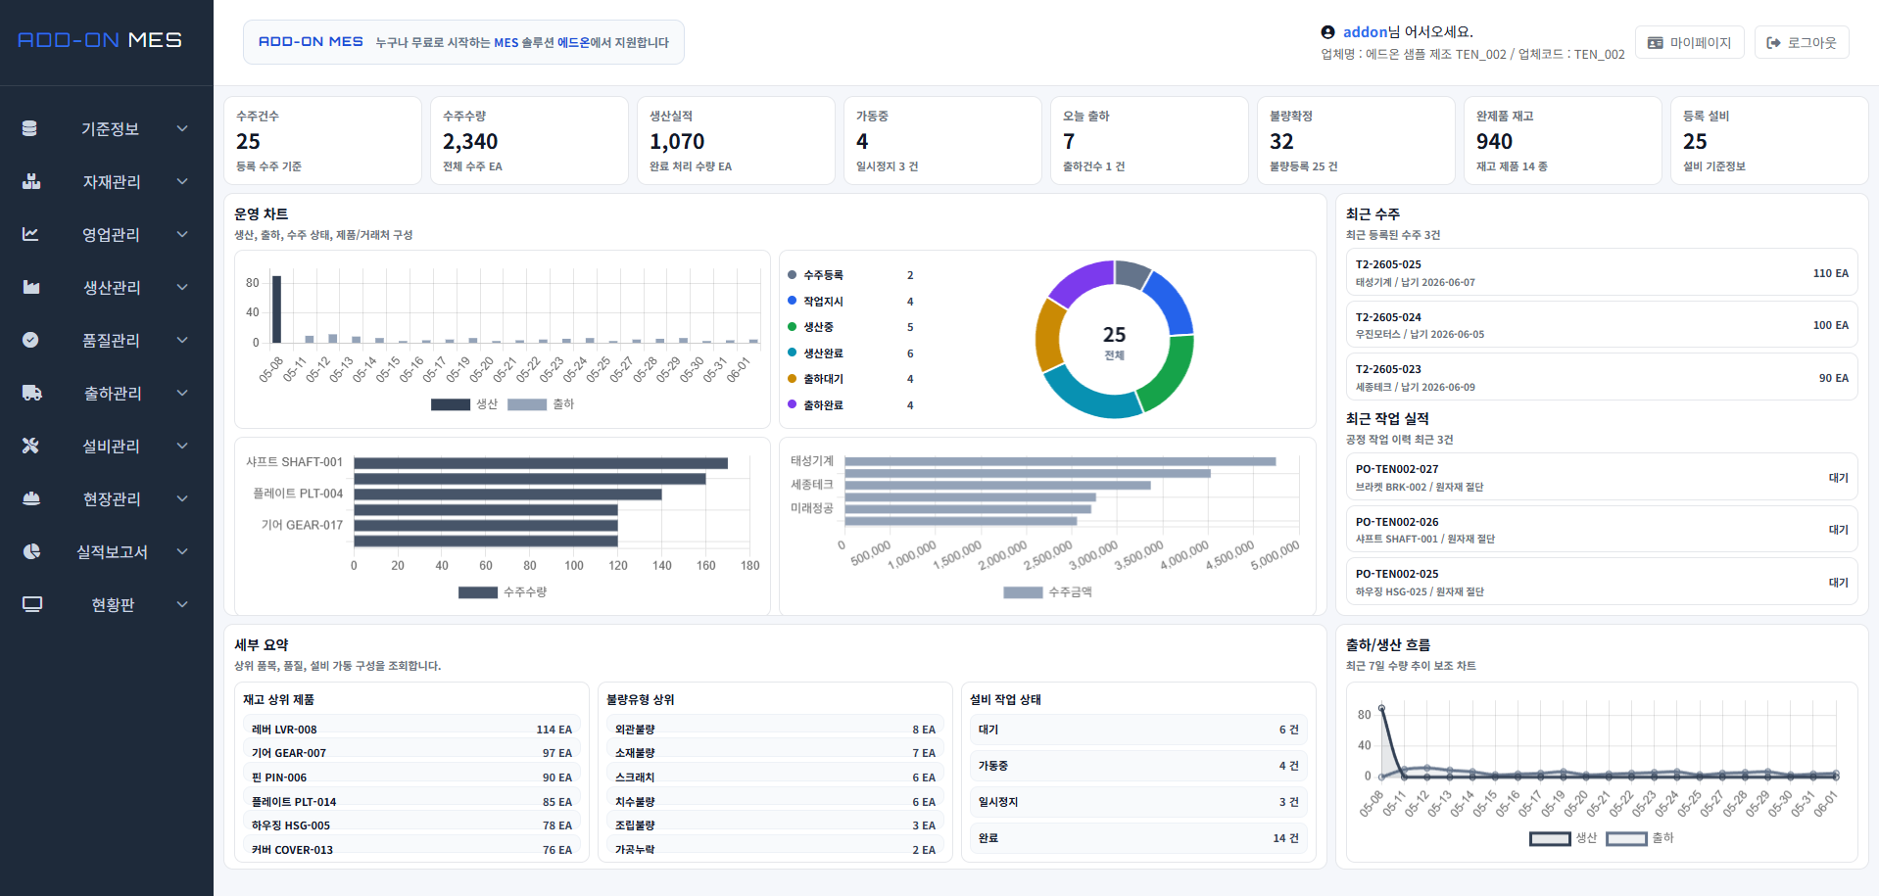Click the 출하관리 truck icon

[x=32, y=393]
